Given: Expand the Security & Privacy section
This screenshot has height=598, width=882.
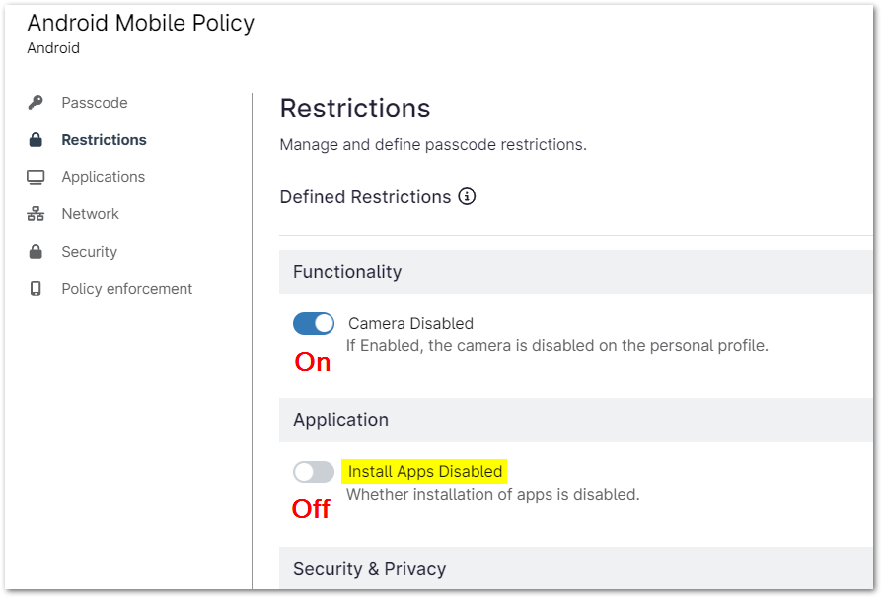Looking at the screenshot, I should pyautogui.click(x=369, y=568).
